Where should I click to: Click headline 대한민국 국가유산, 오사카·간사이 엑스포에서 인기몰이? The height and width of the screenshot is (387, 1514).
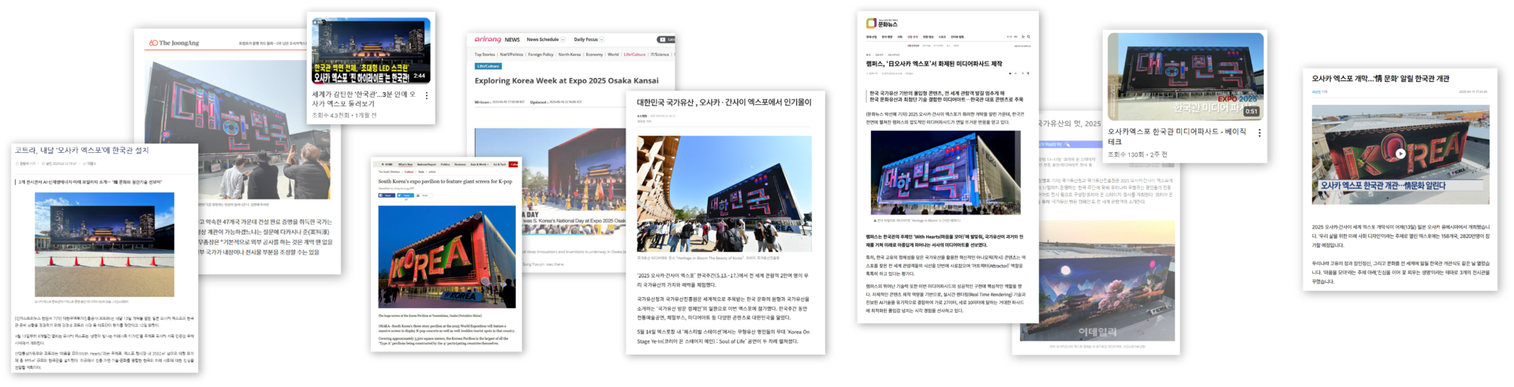724,102
